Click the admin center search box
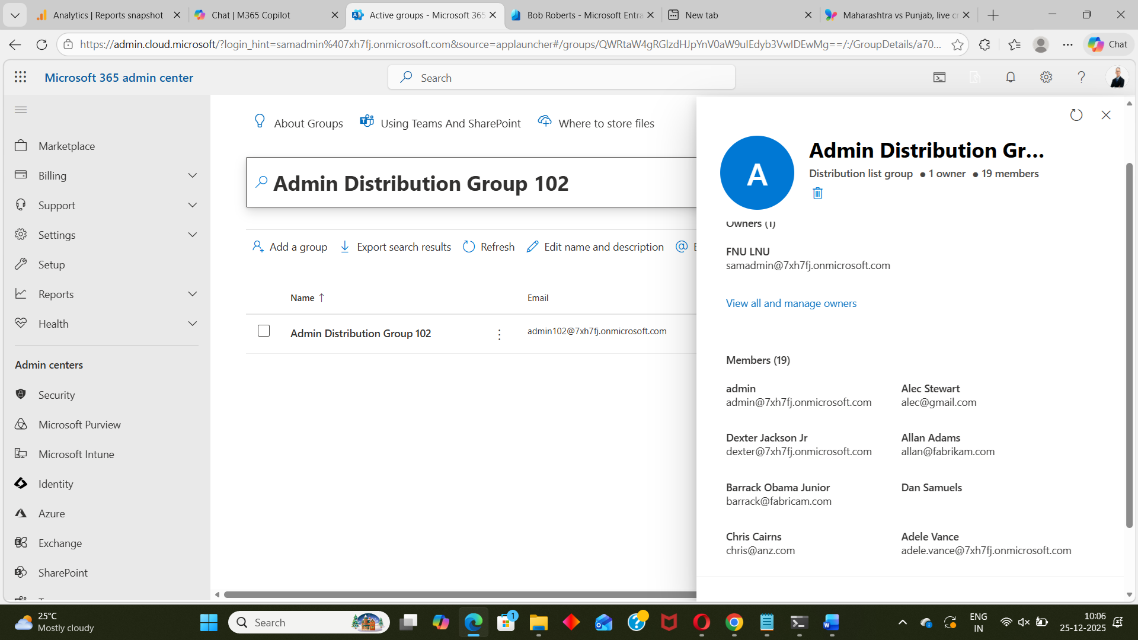 click(x=561, y=78)
